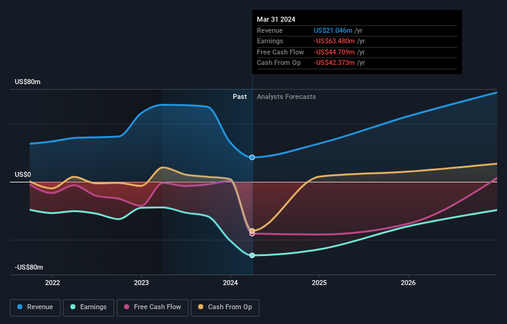
Task: Select the pink Free Cash Flow data point marker
Action: [x=252, y=234]
